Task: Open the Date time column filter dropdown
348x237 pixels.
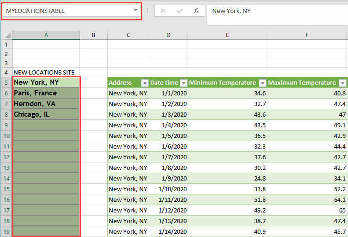Action: tap(183, 83)
